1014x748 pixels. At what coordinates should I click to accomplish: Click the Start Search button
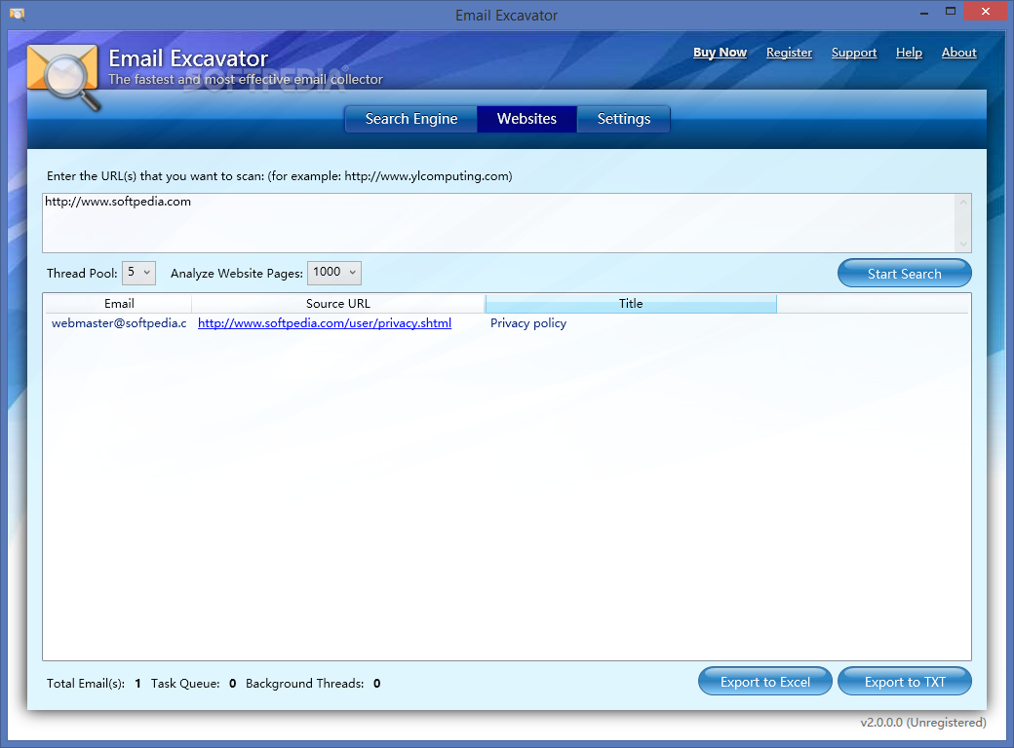904,274
